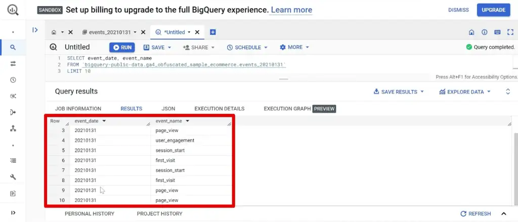
Task: Click the info icon at top right
Action: tap(484, 32)
